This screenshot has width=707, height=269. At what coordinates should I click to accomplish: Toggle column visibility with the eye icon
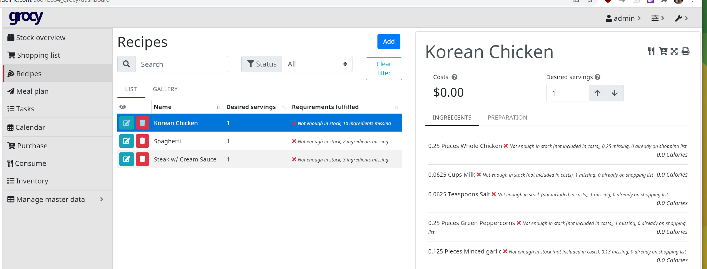click(123, 107)
